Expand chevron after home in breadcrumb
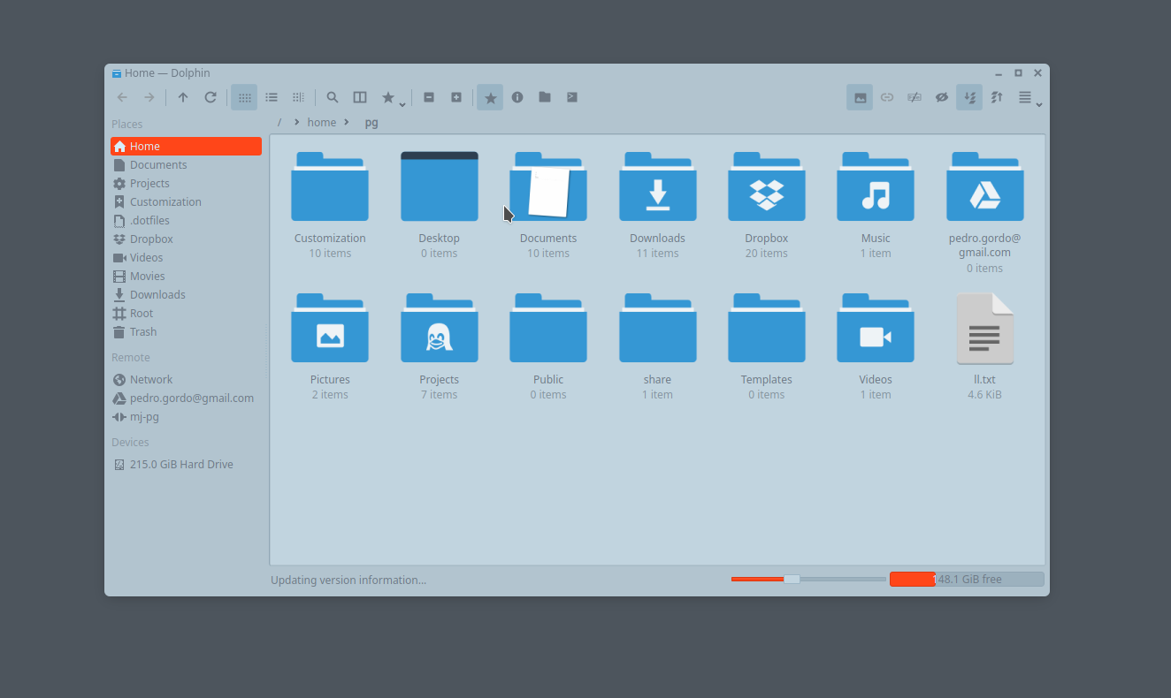 pos(347,122)
